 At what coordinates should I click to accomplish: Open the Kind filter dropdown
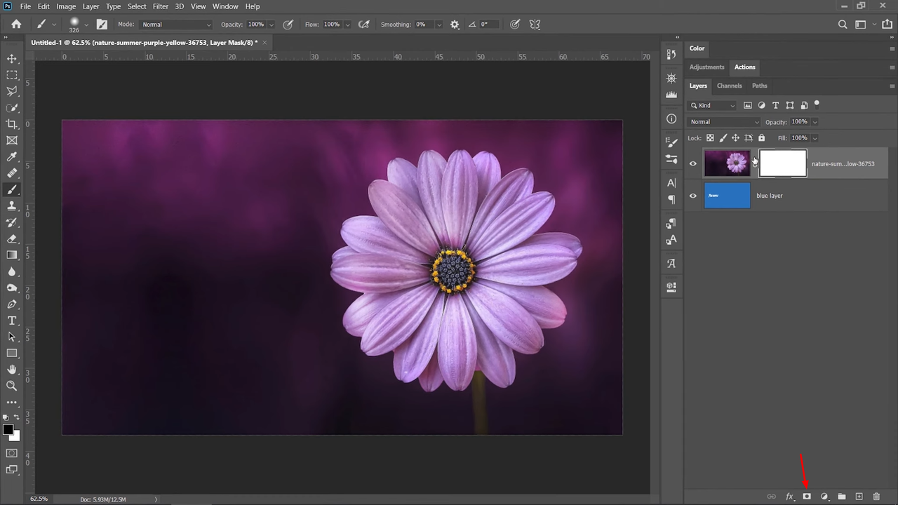(x=713, y=105)
